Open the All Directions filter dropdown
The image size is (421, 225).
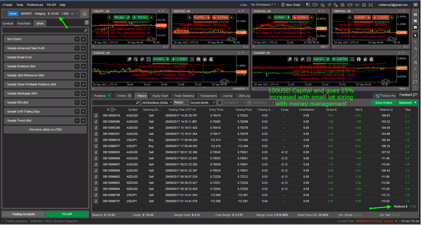[x=157, y=103]
